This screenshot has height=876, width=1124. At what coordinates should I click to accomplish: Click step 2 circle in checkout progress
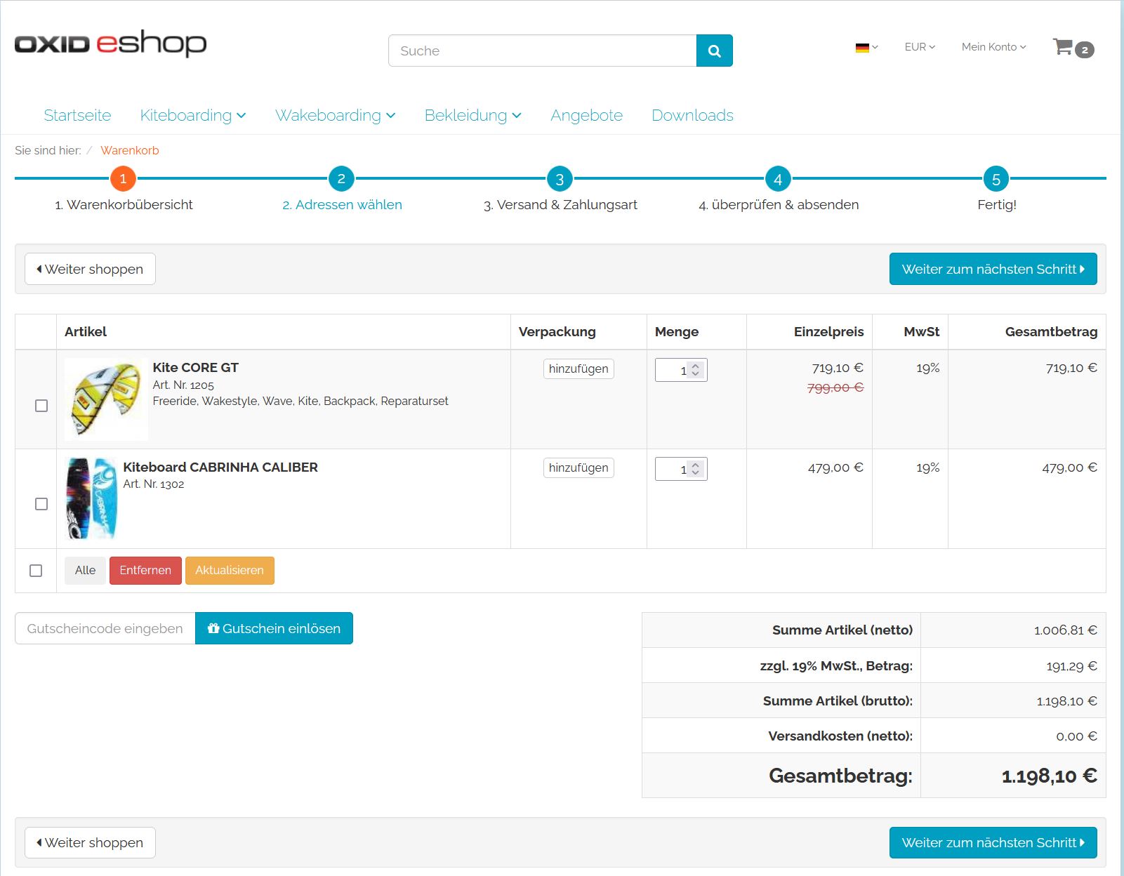pyautogui.click(x=341, y=179)
